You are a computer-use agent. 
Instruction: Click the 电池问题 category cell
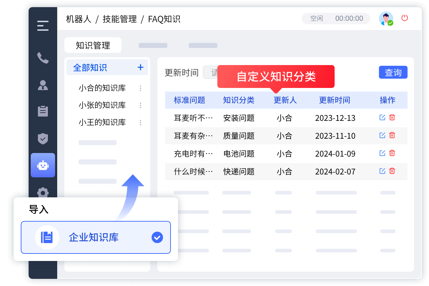[239, 154]
